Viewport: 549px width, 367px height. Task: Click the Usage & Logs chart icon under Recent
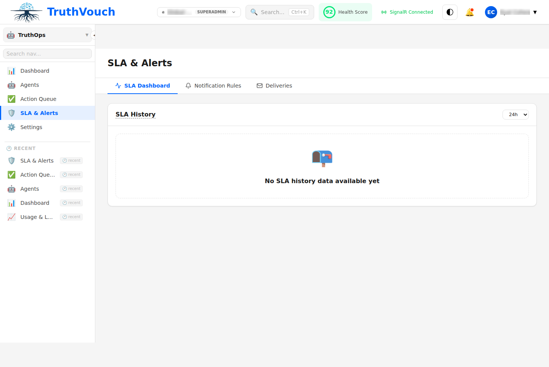coord(11,217)
